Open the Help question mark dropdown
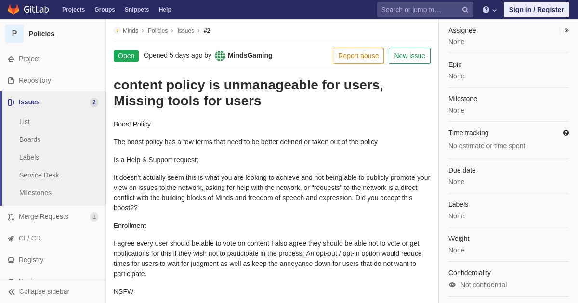578x303 pixels. tap(489, 10)
